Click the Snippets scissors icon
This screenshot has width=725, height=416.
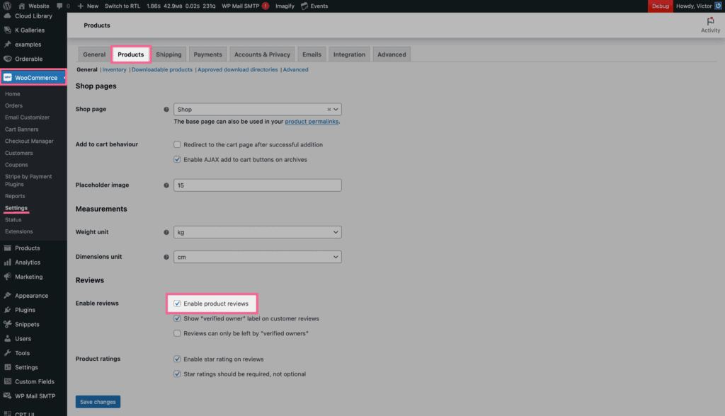coord(7,324)
